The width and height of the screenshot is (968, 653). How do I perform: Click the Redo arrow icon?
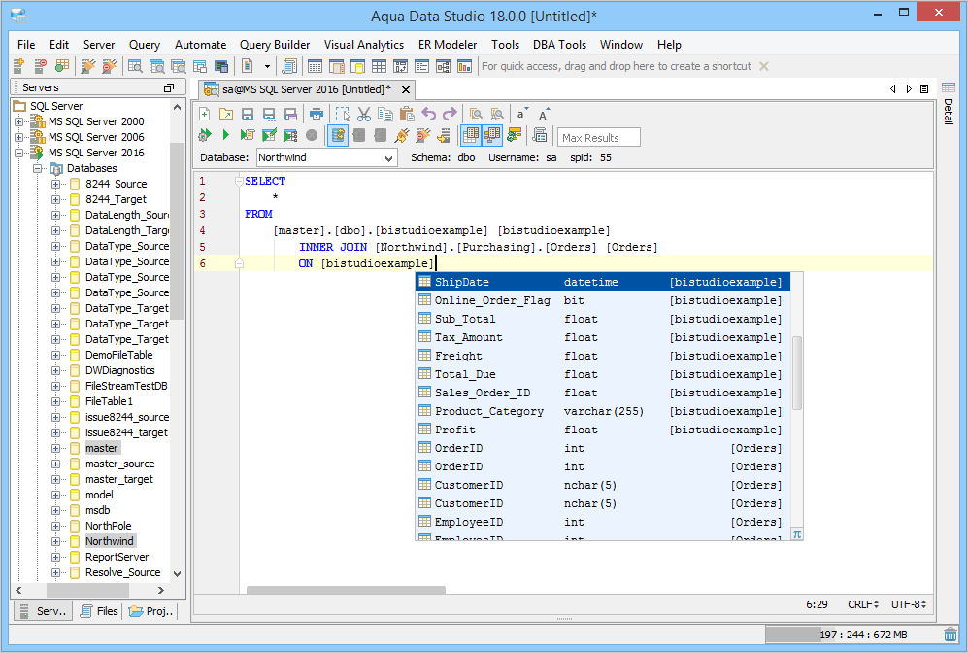[x=449, y=114]
